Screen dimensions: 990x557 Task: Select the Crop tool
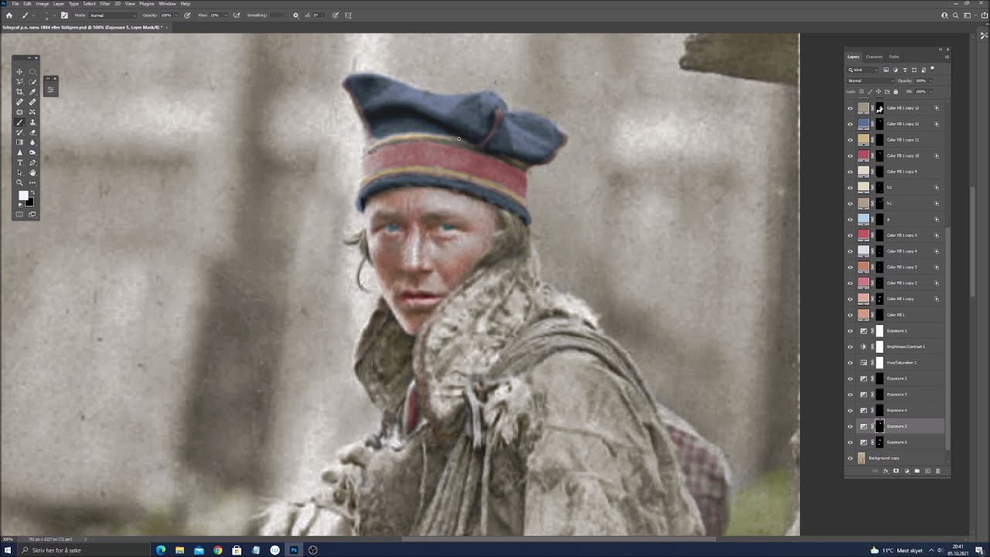pyautogui.click(x=19, y=92)
